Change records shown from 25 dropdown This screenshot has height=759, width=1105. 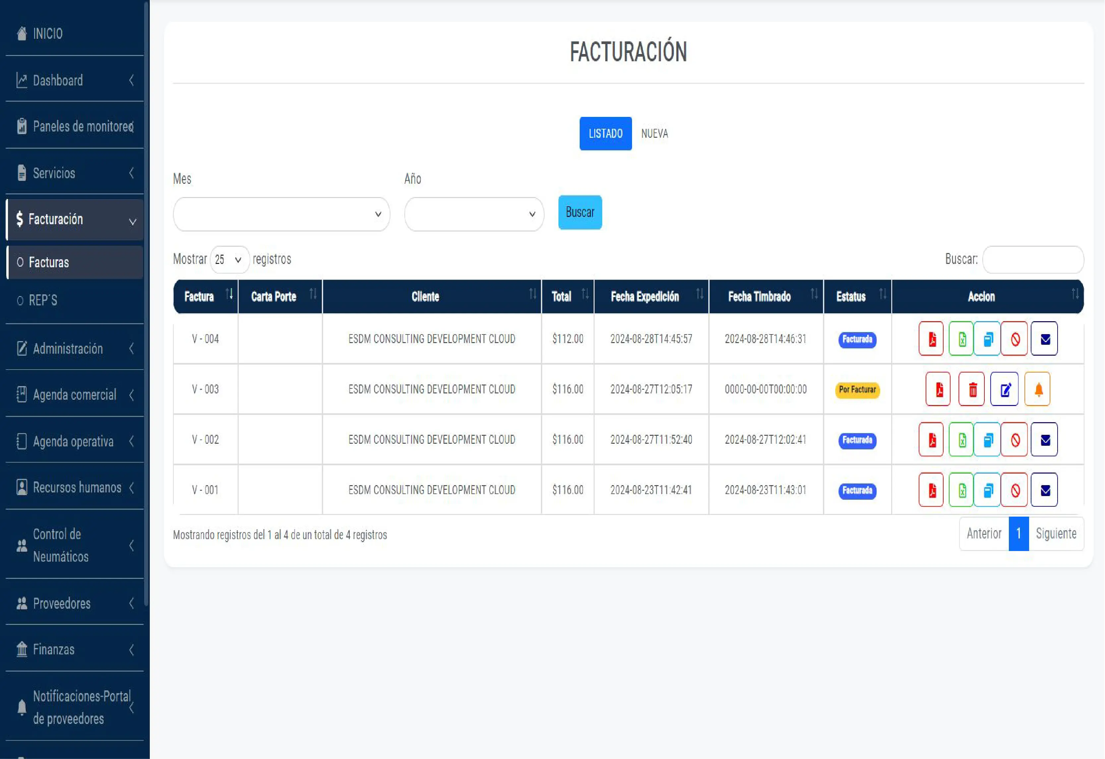pos(229,260)
